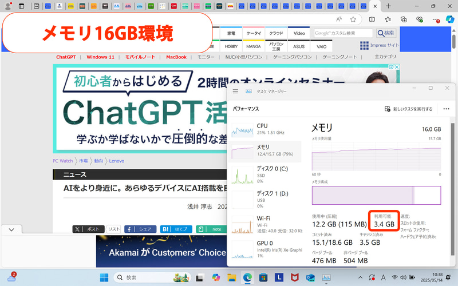Image resolution: width=458 pixels, height=286 pixels.
Task: Click Lenovo breadcrumb link
Action: (x=117, y=161)
